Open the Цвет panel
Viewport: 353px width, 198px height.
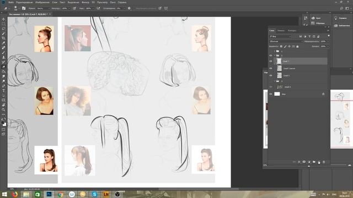(x=316, y=18)
